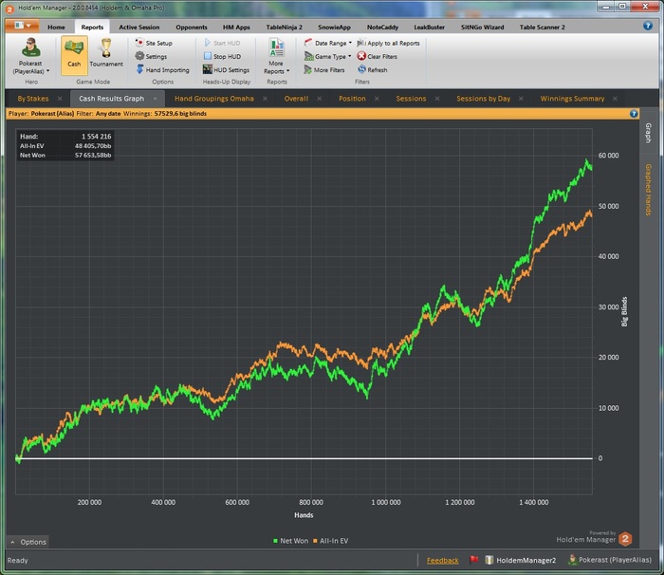This screenshot has width=664, height=575.
Task: Close the Sessions tab
Action: click(x=437, y=99)
